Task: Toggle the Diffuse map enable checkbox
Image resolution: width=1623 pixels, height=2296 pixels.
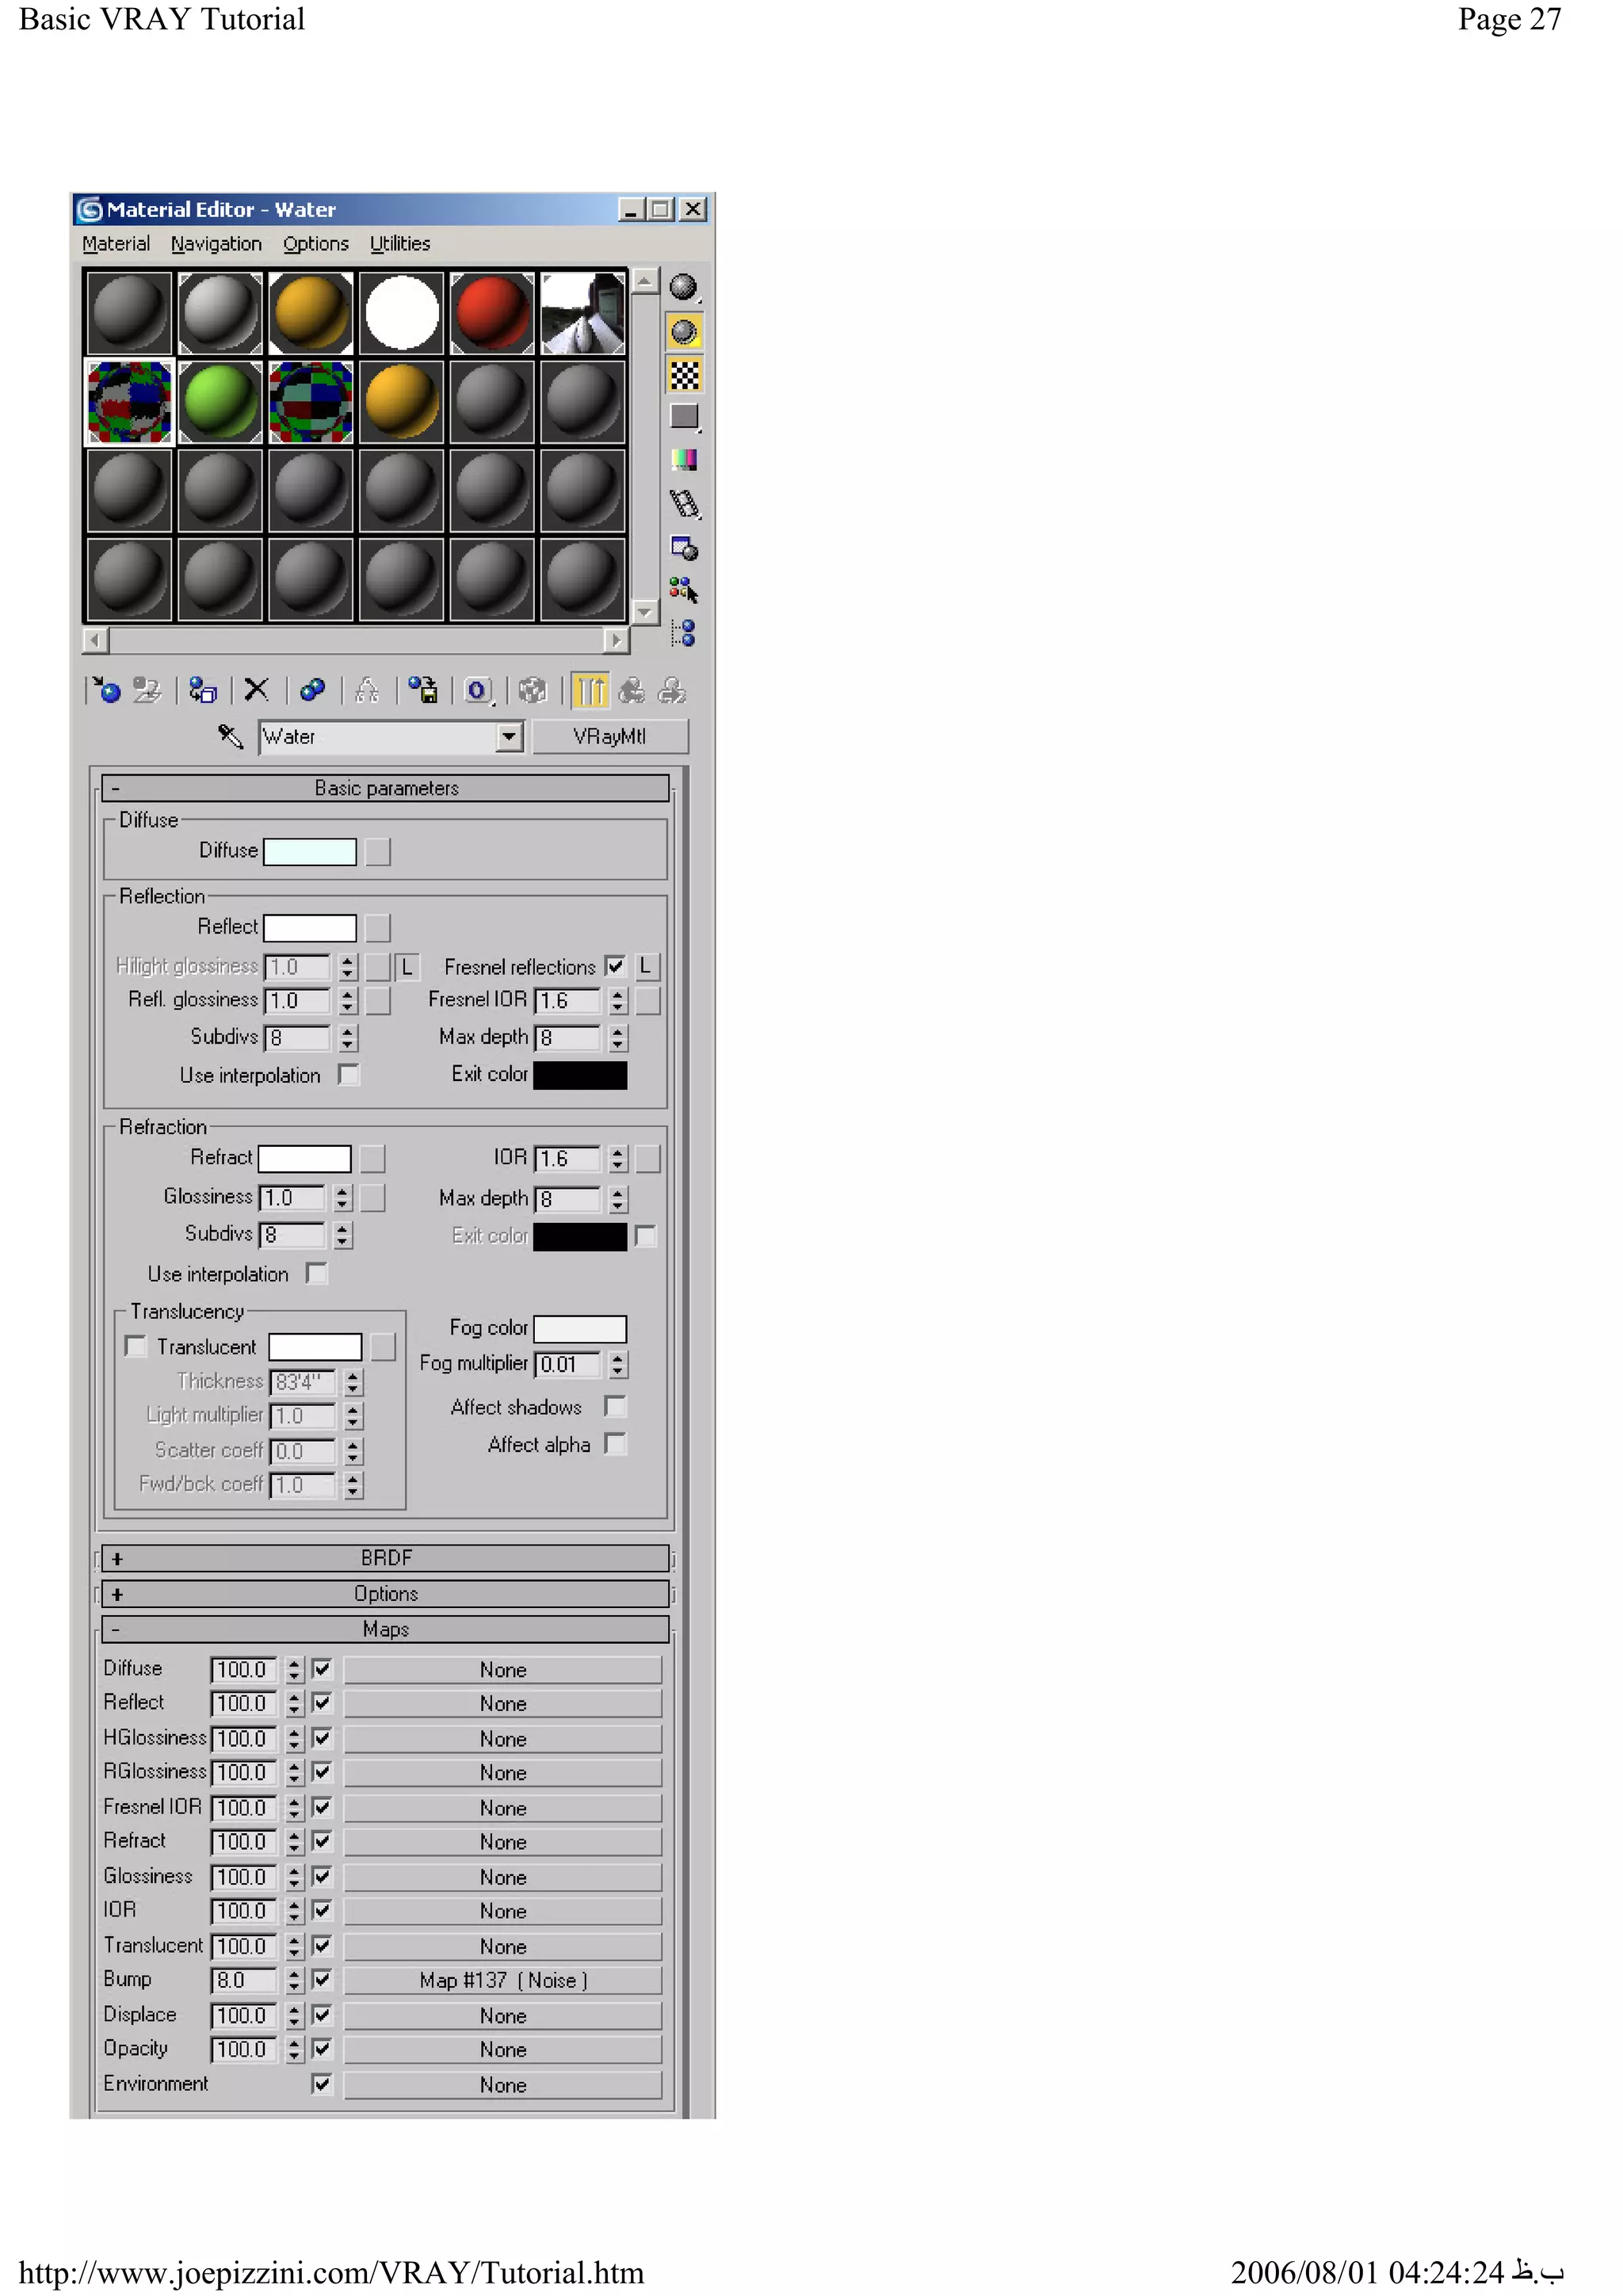Action: point(322,1670)
